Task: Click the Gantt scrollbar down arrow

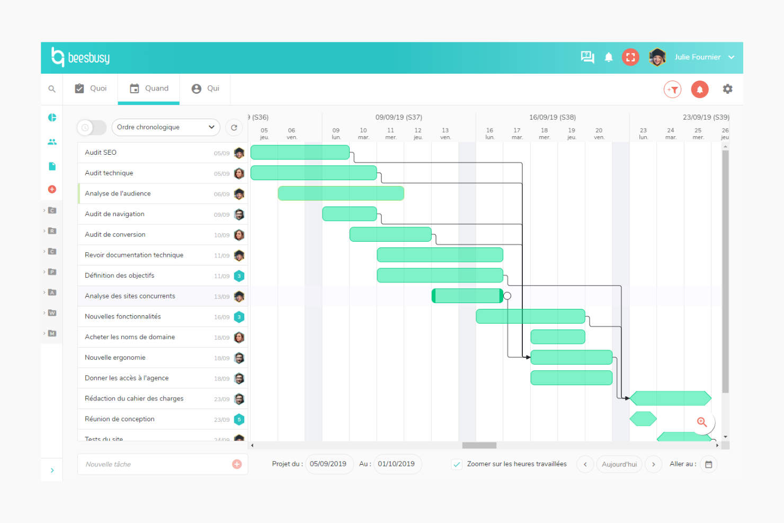Action: (x=725, y=437)
